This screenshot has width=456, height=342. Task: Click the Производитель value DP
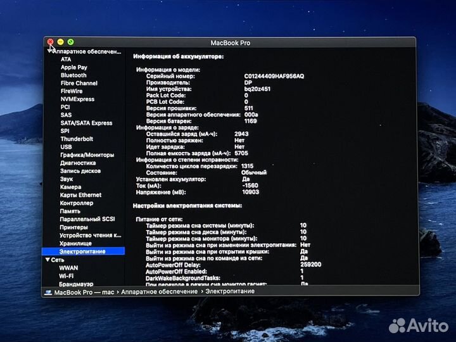coord(248,82)
